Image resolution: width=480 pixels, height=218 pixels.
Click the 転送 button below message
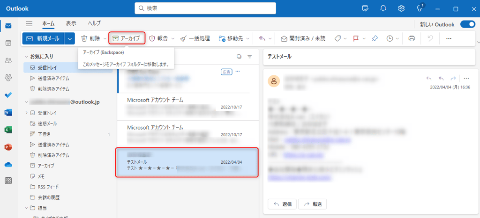point(312,204)
